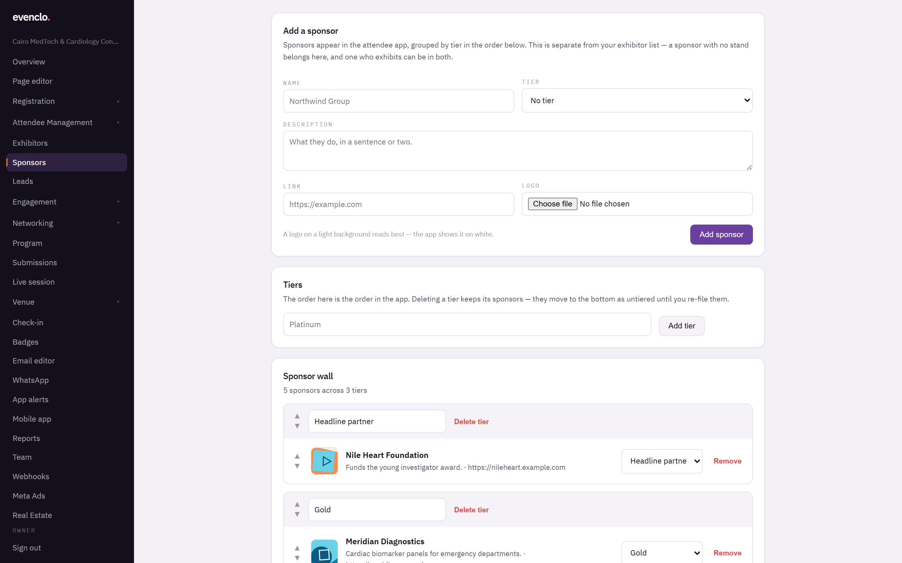Go to Badges
This screenshot has height=563, width=902.
tap(25, 342)
